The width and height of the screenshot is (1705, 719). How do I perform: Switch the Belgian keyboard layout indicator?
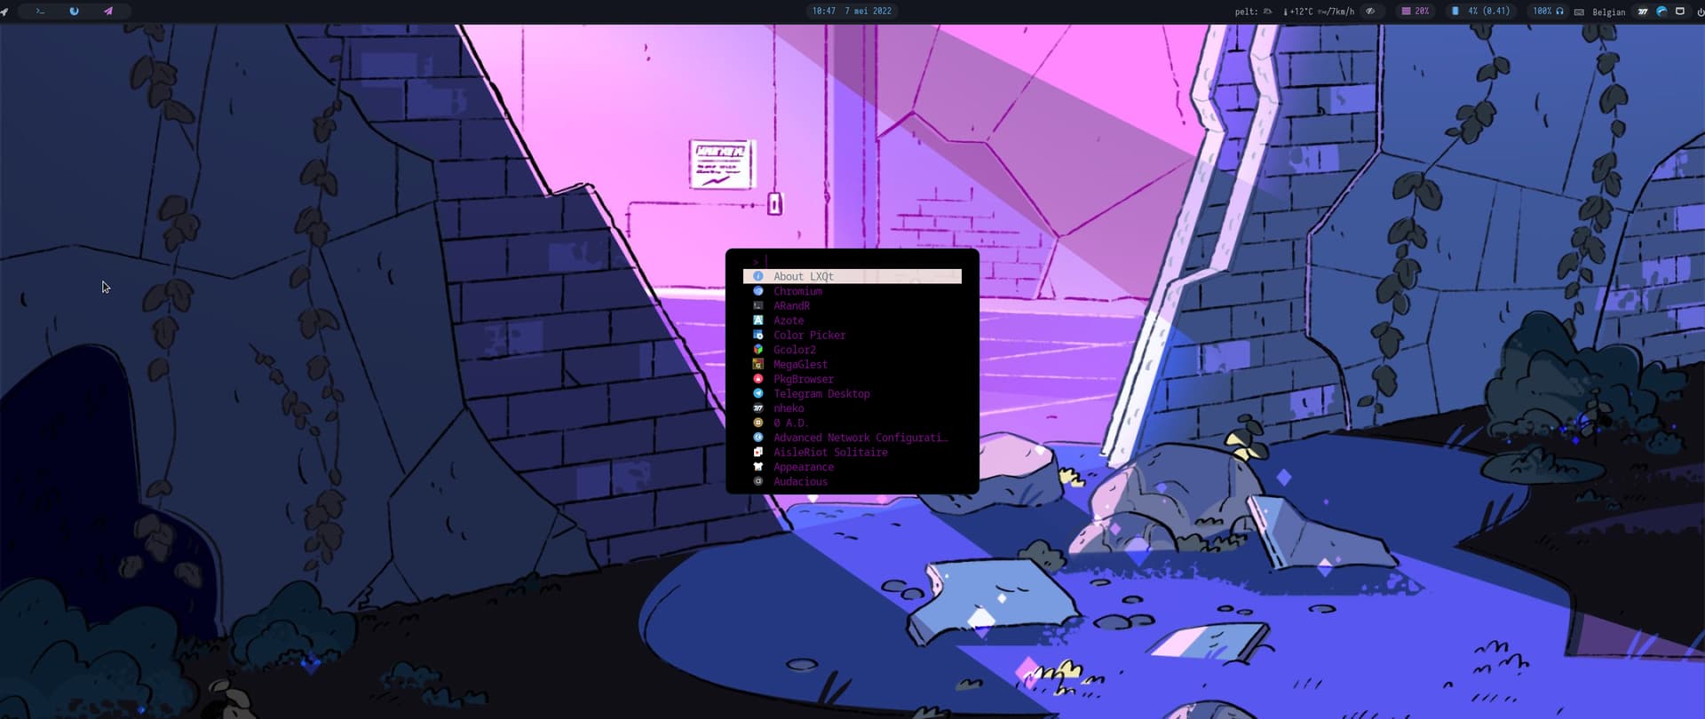1608,12
